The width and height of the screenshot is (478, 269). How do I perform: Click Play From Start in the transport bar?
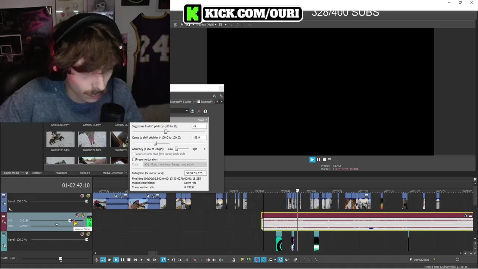click(109, 260)
